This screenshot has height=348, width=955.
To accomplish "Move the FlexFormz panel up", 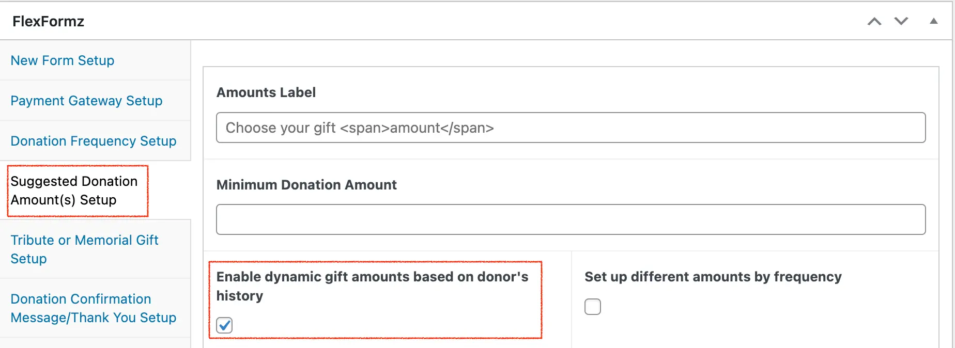I will point(874,21).
